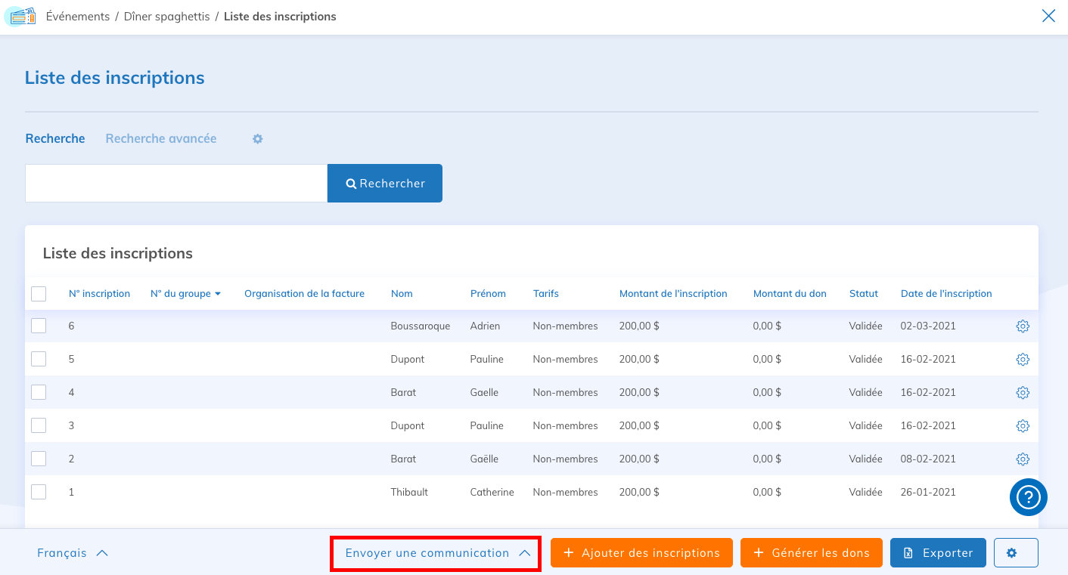Click the bottom bar gear settings button
Image resolution: width=1068 pixels, height=575 pixels.
[1015, 552]
